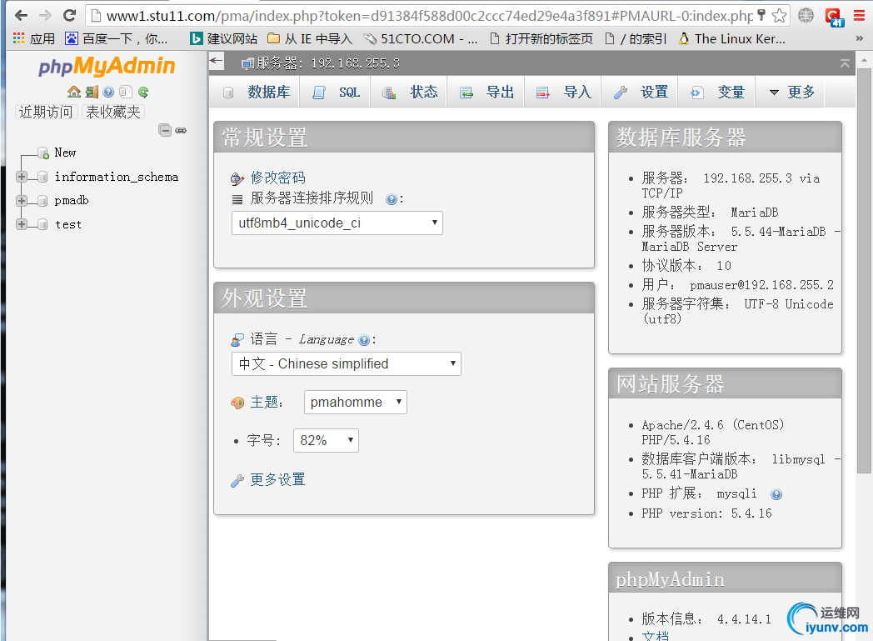Open the SQL tab

point(337,93)
